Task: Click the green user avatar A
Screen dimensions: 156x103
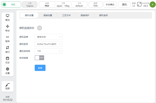Action: pos(153,4)
